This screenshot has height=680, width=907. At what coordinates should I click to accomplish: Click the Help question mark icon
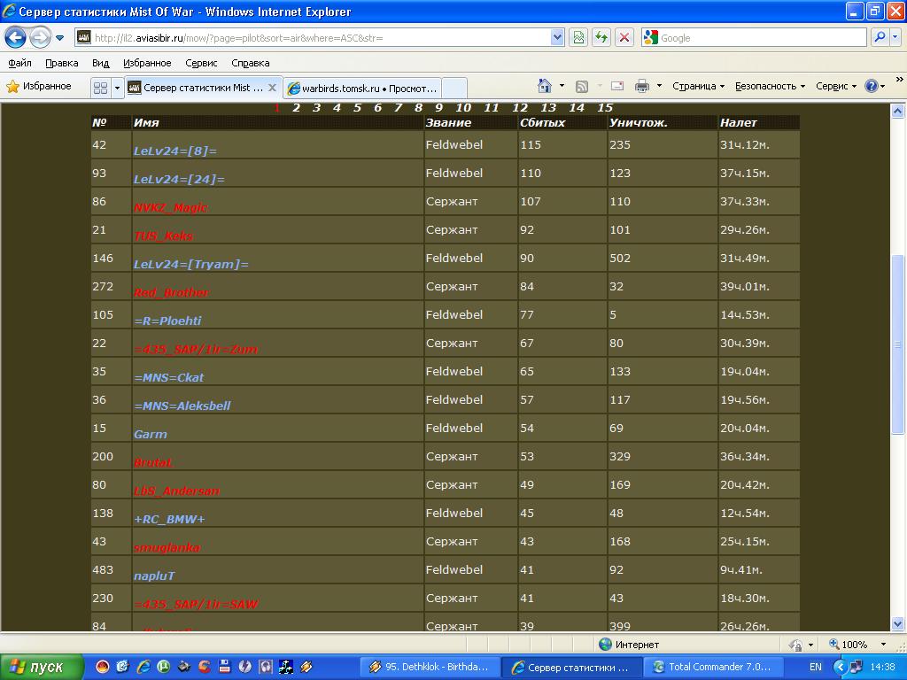[x=871, y=86]
